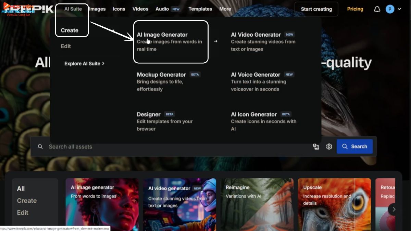Open Mockup Generator menu entry
Image resolution: width=411 pixels, height=231 pixels.
[169, 81]
